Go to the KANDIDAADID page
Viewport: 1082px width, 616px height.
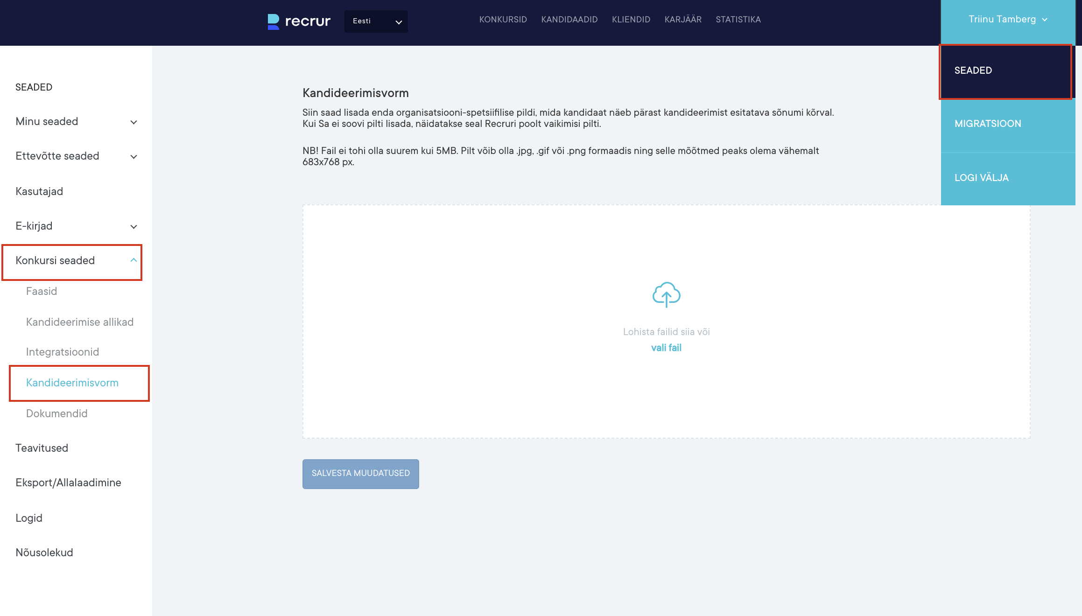tap(569, 20)
